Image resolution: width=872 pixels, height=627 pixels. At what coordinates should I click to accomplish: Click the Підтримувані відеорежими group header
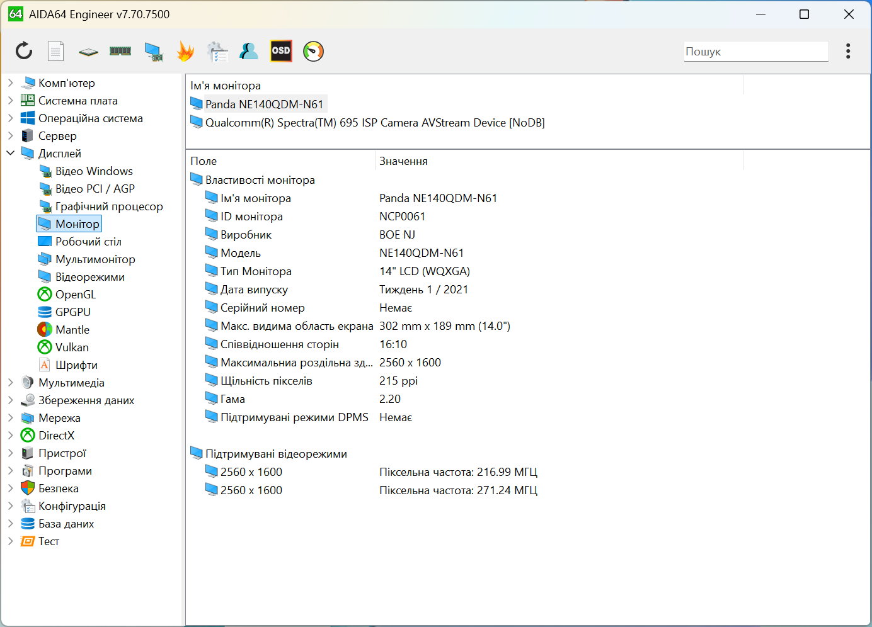click(276, 454)
